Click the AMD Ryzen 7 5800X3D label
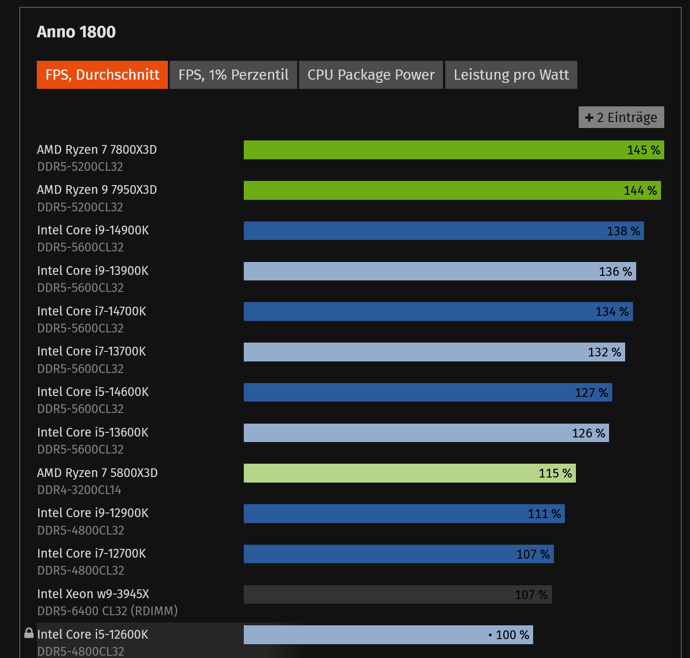 pos(98,473)
